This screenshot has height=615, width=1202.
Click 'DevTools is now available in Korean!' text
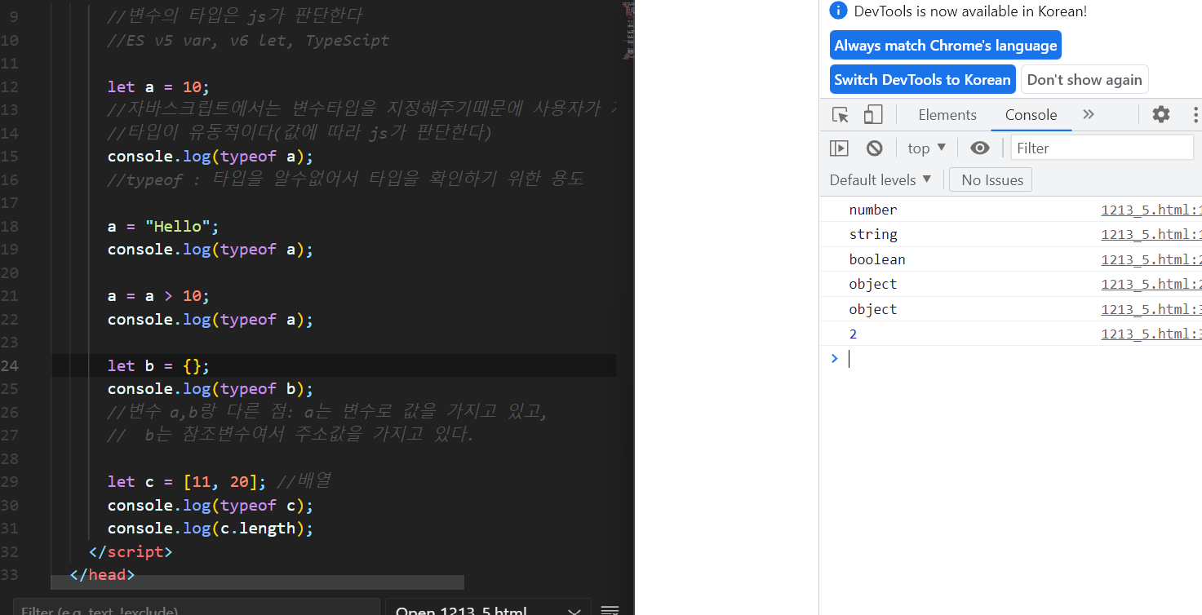970,11
